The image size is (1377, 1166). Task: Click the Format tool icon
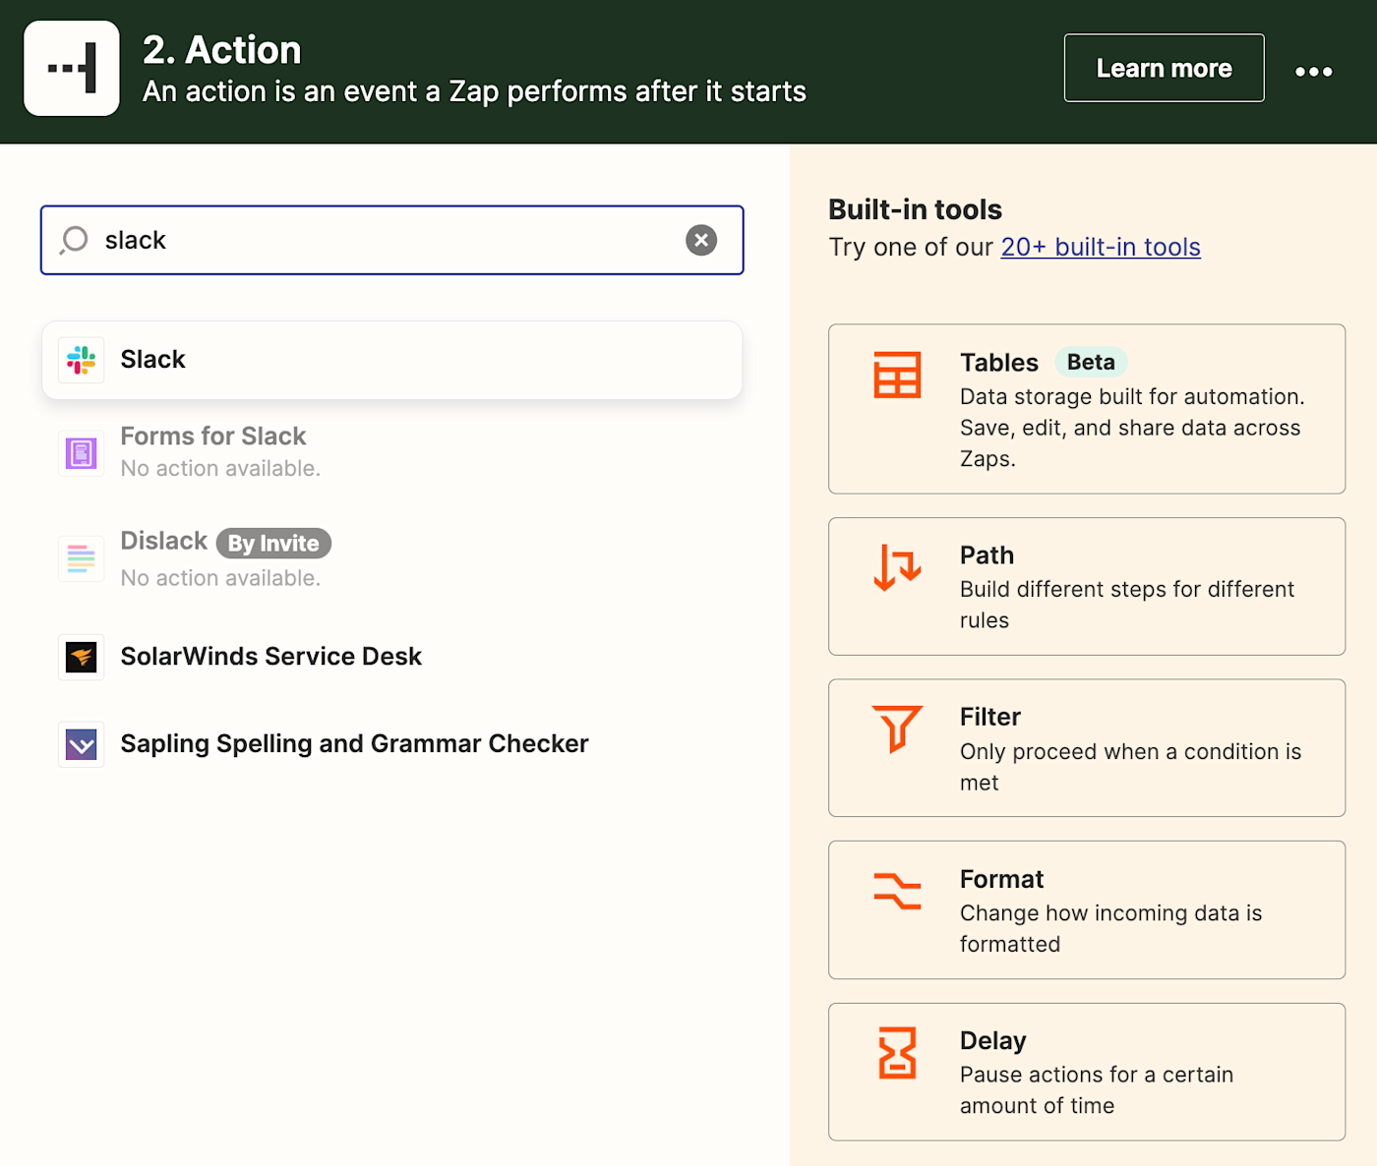click(897, 891)
